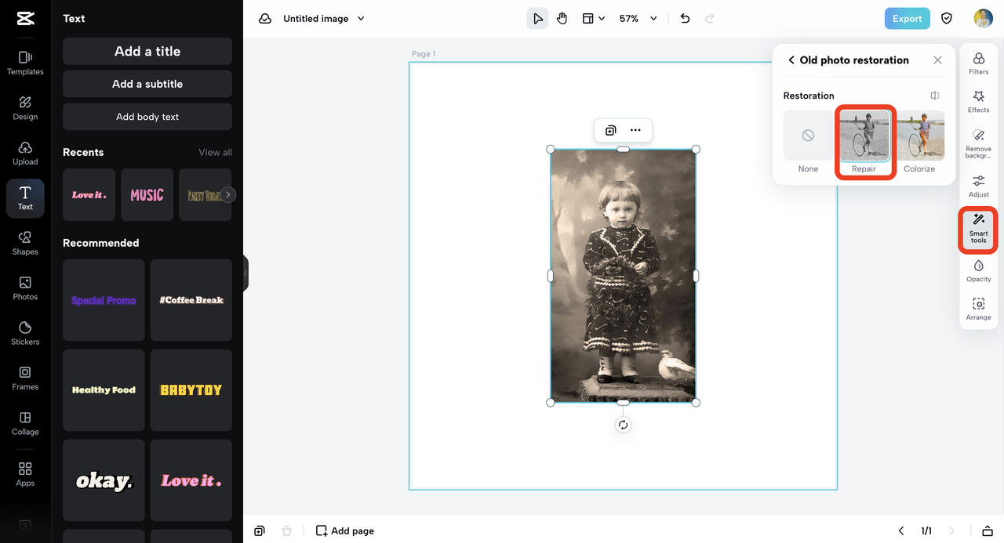Screen dimensions: 1004x543
Task: Select the BABYTOY text preset
Action: pyautogui.click(x=191, y=390)
